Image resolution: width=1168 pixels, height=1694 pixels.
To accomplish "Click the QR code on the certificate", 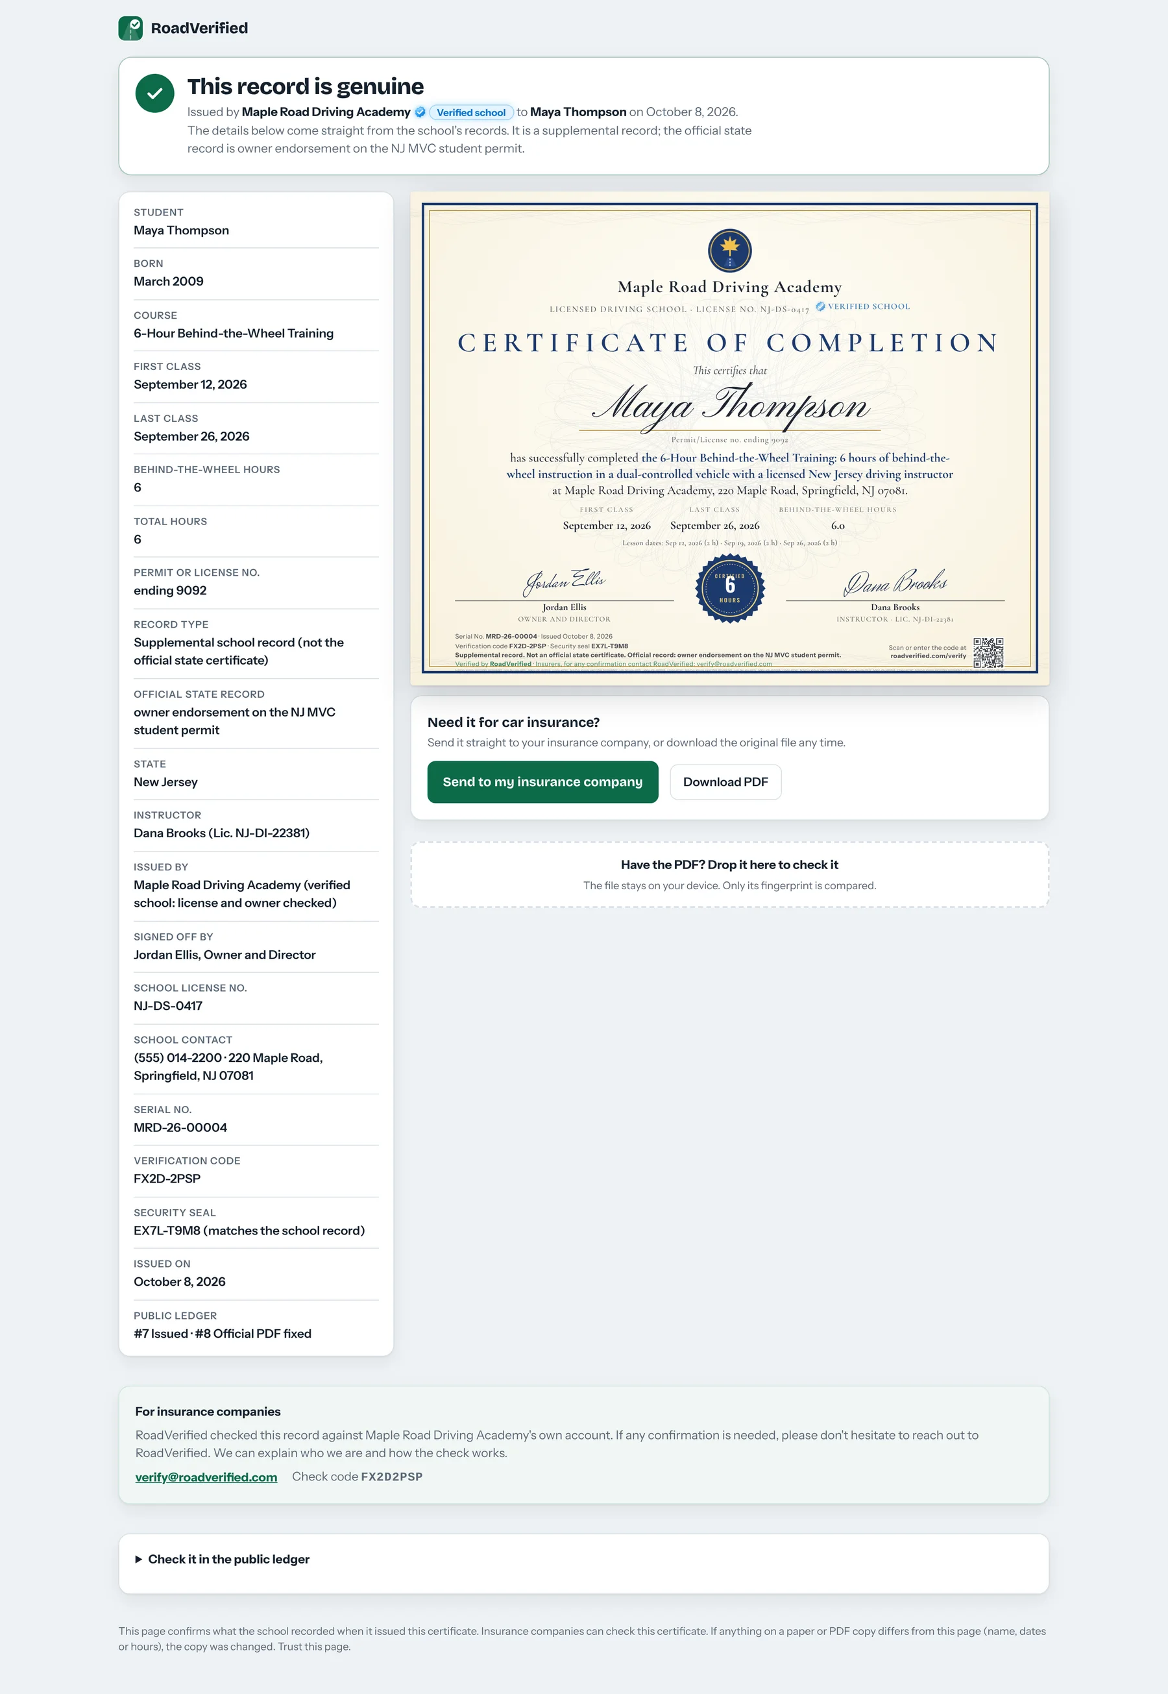I will [988, 652].
